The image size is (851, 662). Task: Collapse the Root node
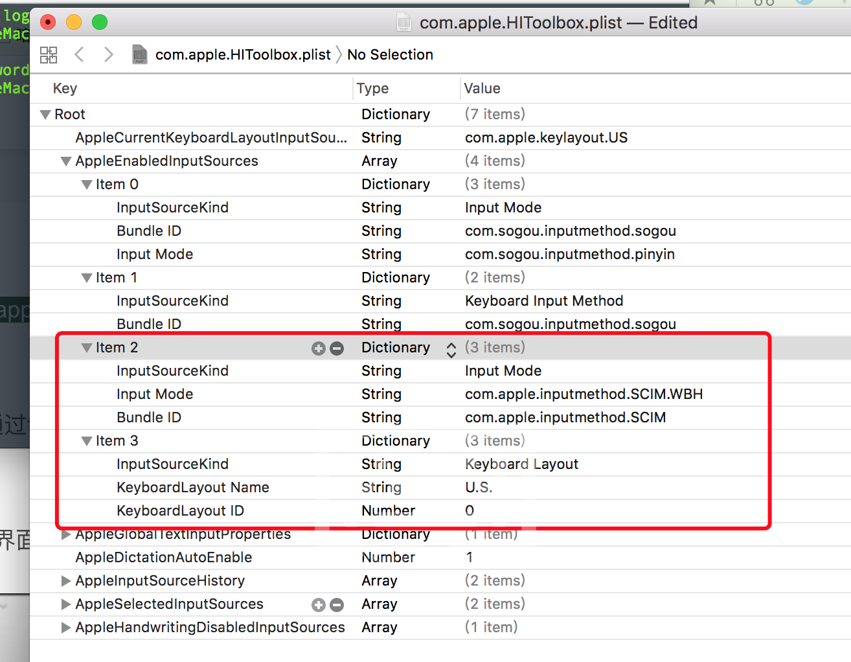45,115
